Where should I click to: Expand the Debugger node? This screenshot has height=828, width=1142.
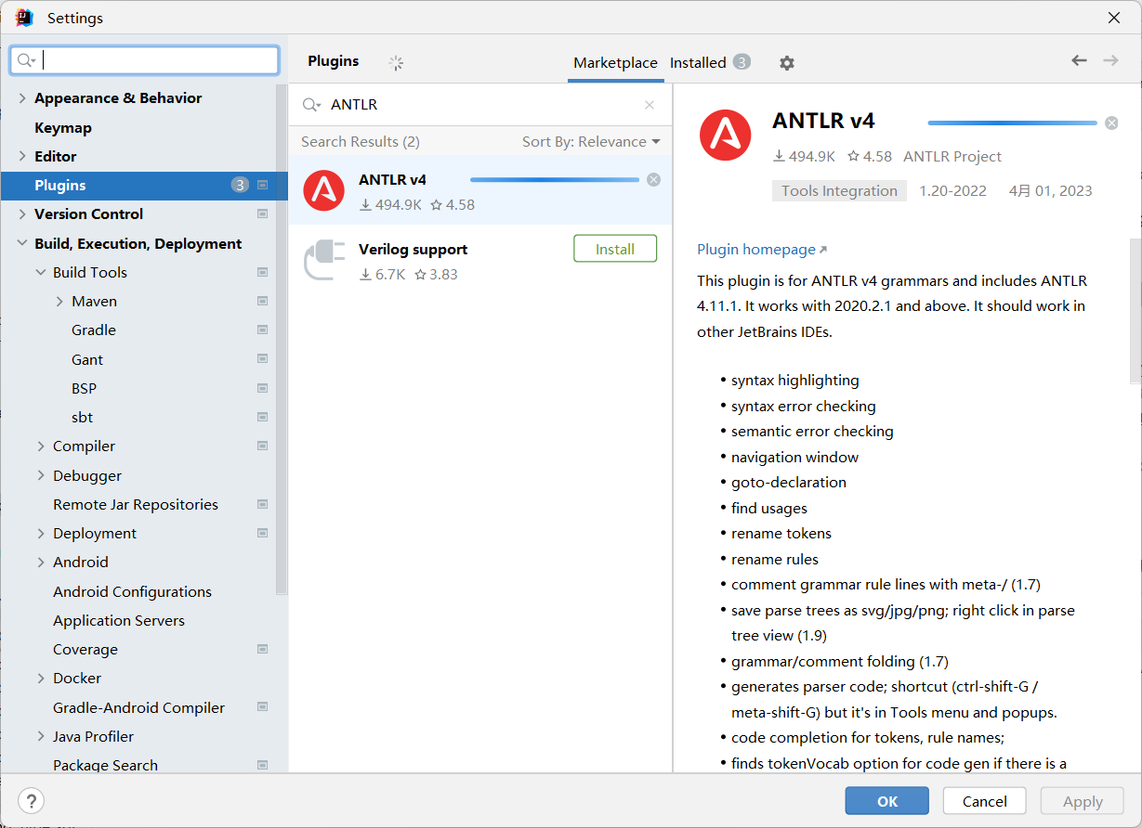pyautogui.click(x=41, y=476)
